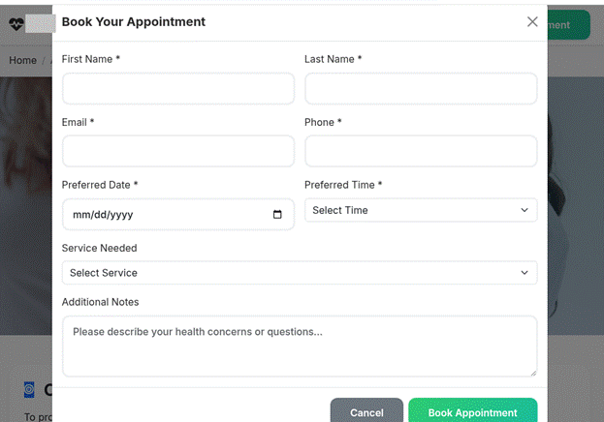
Task: Click the Additional Notes textarea resize handle
Action: point(531,371)
